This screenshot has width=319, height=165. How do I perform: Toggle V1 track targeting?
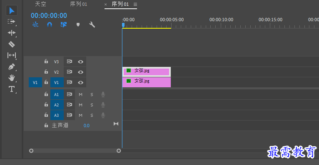click(x=57, y=82)
